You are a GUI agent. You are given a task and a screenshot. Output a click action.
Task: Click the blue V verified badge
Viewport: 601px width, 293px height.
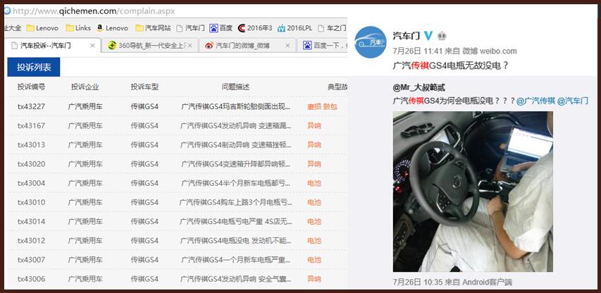pyautogui.click(x=428, y=36)
